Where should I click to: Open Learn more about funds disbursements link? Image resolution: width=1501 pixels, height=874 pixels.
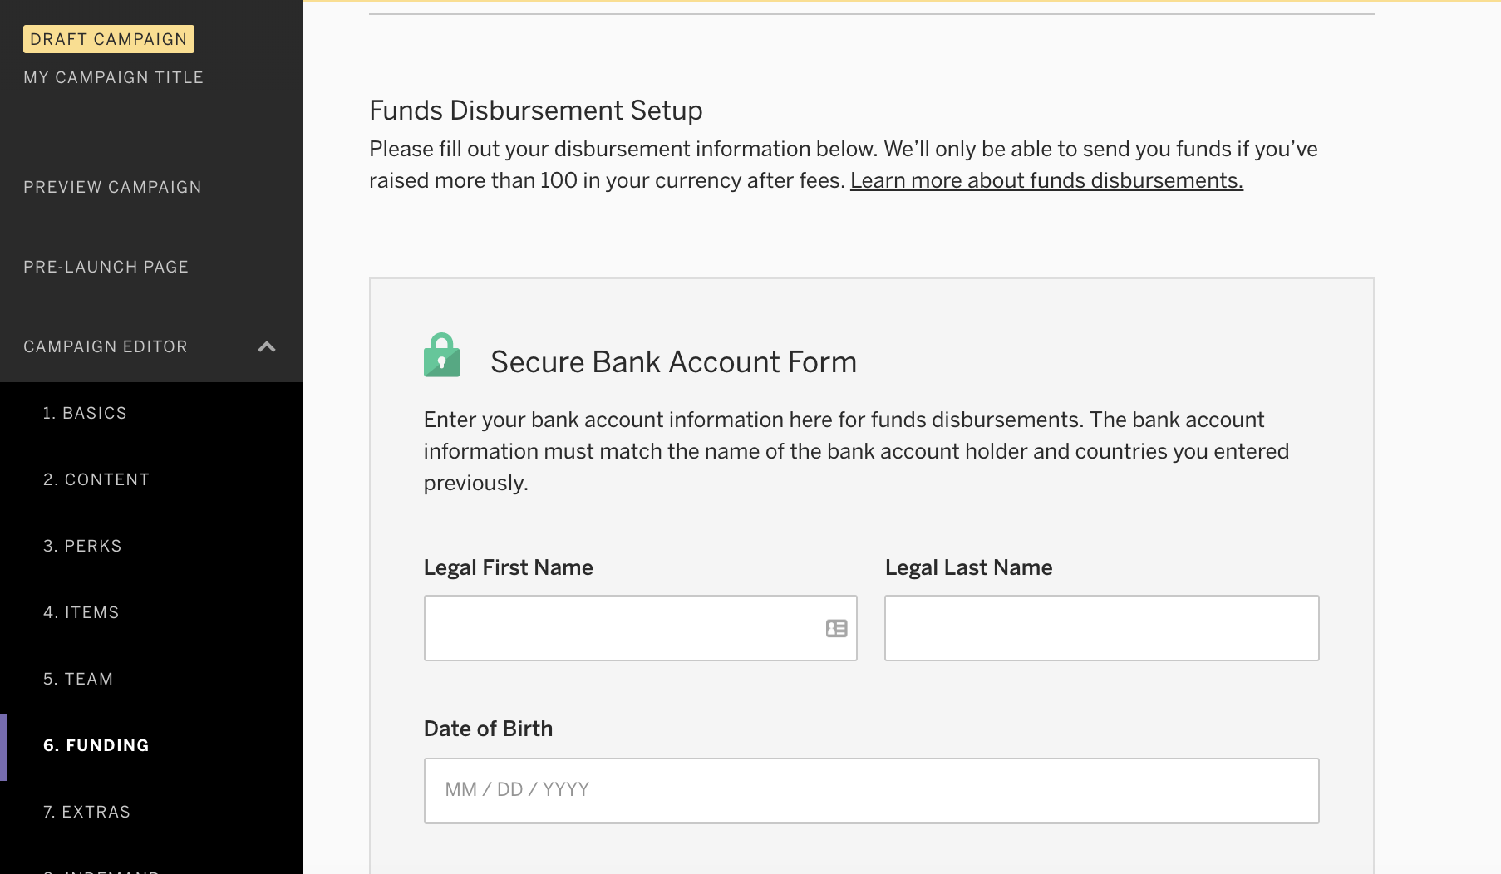[x=1046, y=180]
